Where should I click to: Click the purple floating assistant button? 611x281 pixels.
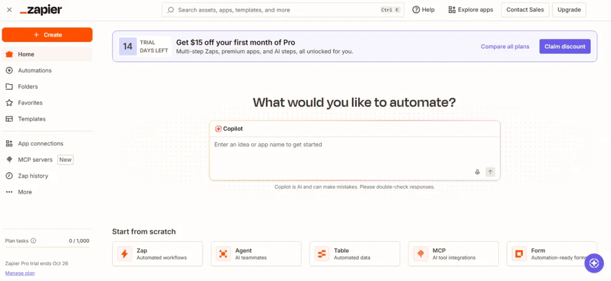point(594,264)
